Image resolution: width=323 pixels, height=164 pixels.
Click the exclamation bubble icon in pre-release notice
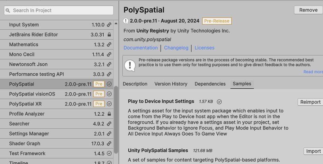(x=130, y=66)
